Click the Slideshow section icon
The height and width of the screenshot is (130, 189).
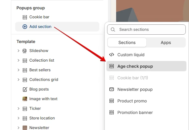coord(25,51)
